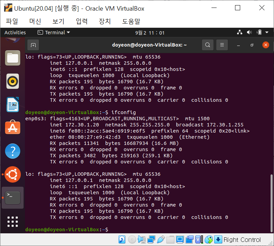Click the hard disk activity indicator
This screenshot has height=246, width=274.
[x=122, y=239]
